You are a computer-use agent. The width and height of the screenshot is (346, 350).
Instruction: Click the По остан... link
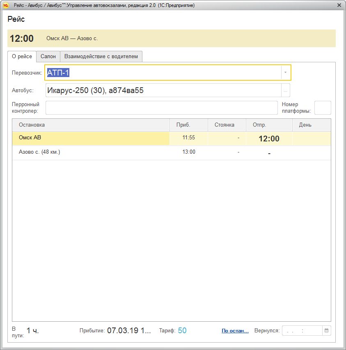coord(235,331)
